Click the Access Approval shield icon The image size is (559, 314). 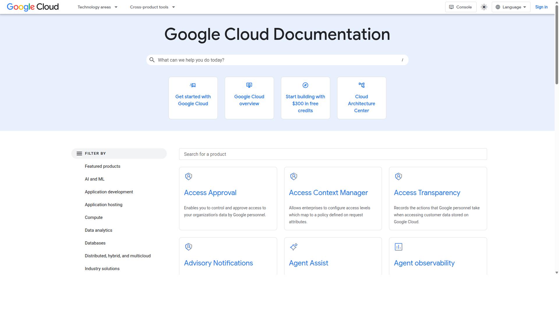tap(189, 176)
